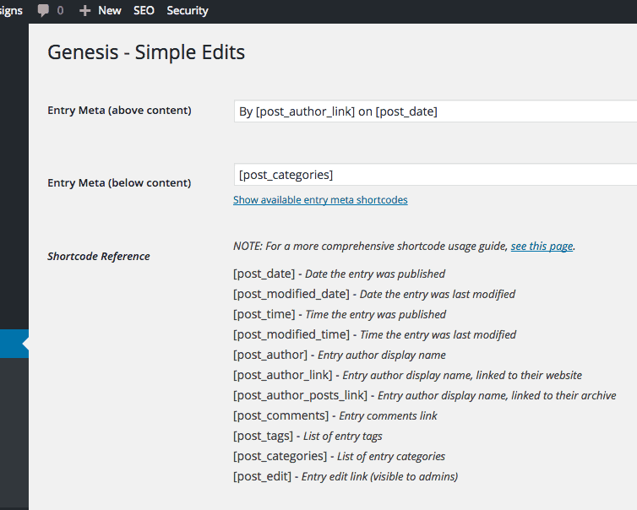Select the [post_time] shortcode text
The height and width of the screenshot is (510, 637).
tap(264, 314)
